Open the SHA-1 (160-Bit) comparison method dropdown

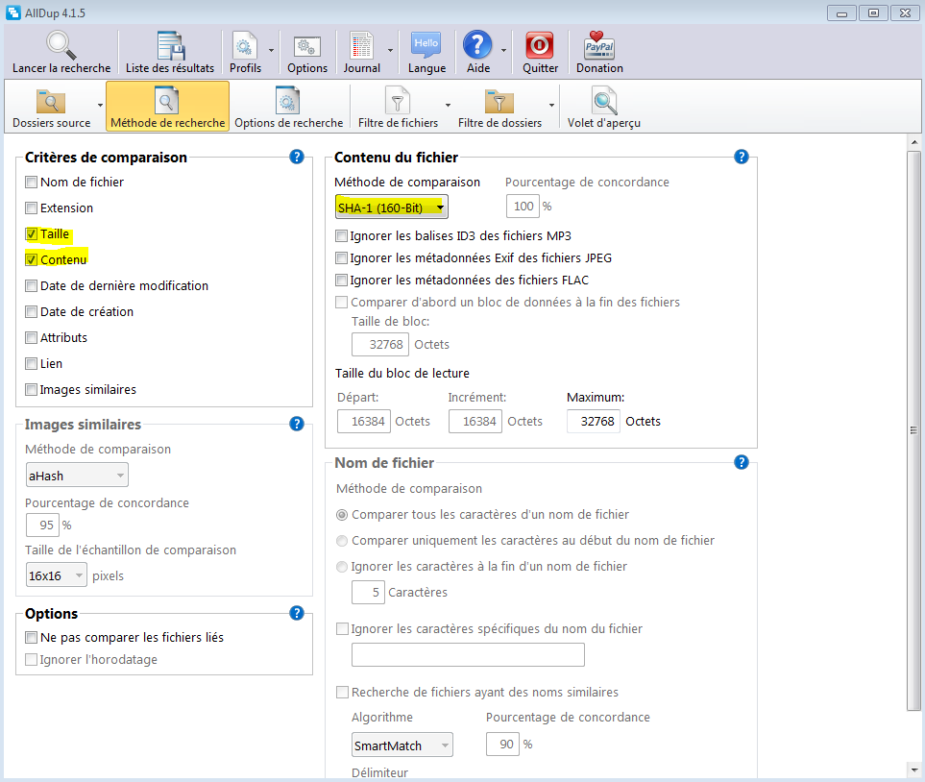click(391, 207)
